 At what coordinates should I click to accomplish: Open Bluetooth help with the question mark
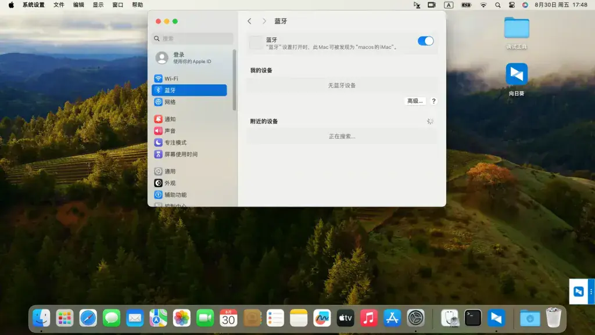pyautogui.click(x=433, y=101)
